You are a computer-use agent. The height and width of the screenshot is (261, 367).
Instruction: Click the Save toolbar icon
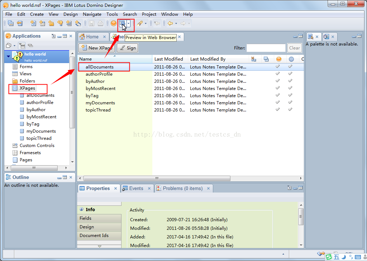(91, 23)
